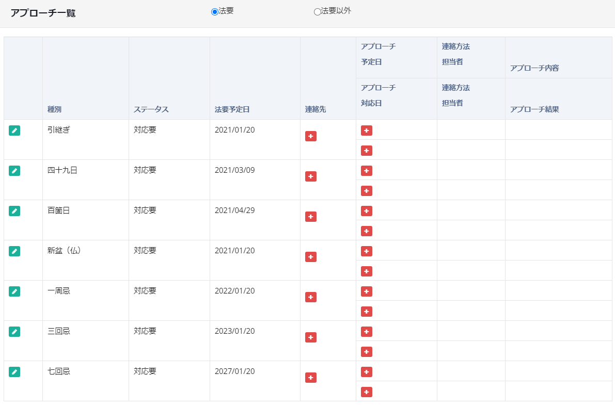Image resolution: width=615 pixels, height=407 pixels.
Task: Add approach scheduled date for 百箇日
Action: click(367, 211)
